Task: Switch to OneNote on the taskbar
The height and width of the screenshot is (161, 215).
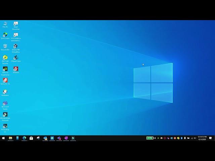Action: coord(66,138)
